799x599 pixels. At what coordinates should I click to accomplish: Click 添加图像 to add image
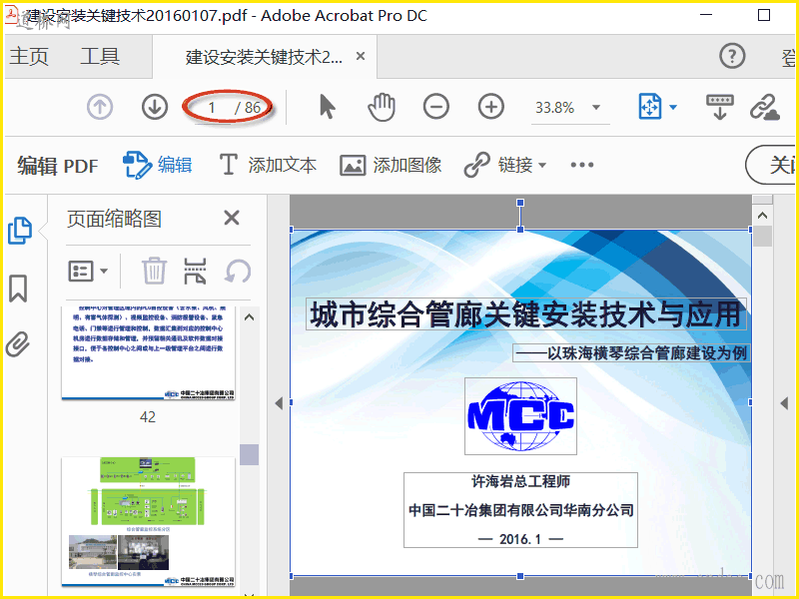391,165
